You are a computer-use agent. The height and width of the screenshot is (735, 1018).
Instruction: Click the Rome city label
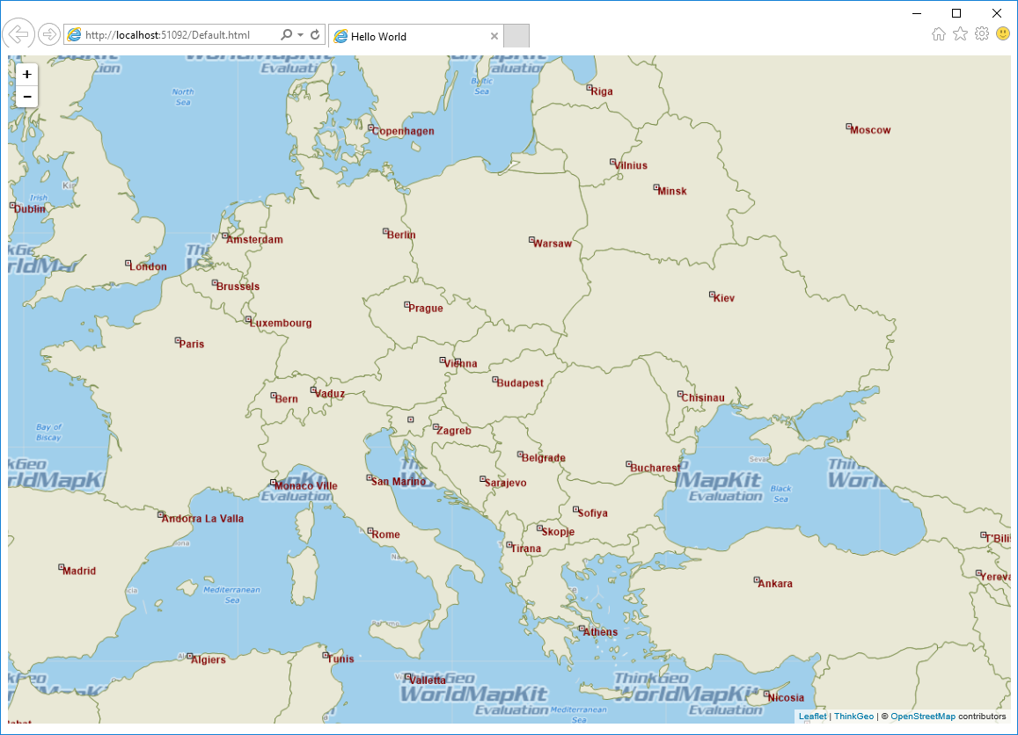click(x=385, y=535)
